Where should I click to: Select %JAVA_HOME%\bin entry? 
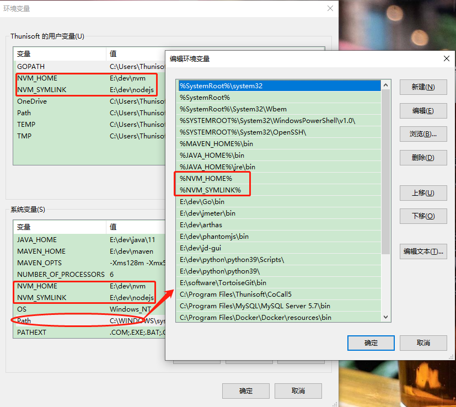[278, 156]
